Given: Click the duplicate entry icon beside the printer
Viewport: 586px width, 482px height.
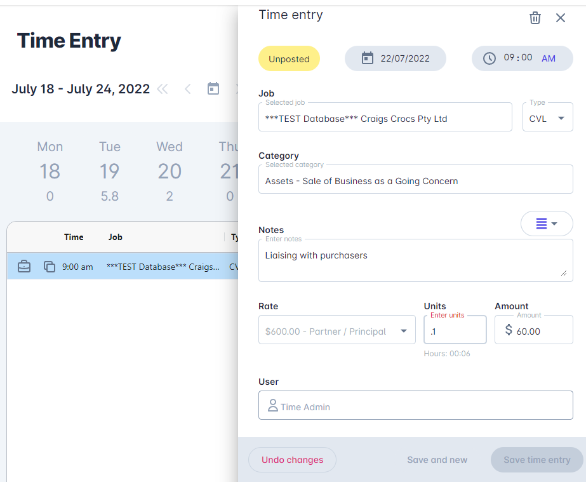Looking at the screenshot, I should coord(50,267).
